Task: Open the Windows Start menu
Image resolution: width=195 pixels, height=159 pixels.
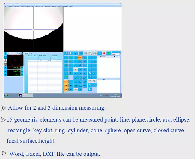Action: (x=6, y=95)
